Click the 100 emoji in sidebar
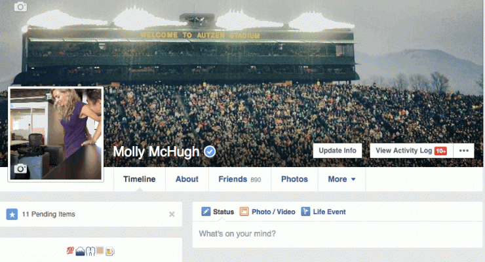This screenshot has height=262, width=485. [70, 250]
